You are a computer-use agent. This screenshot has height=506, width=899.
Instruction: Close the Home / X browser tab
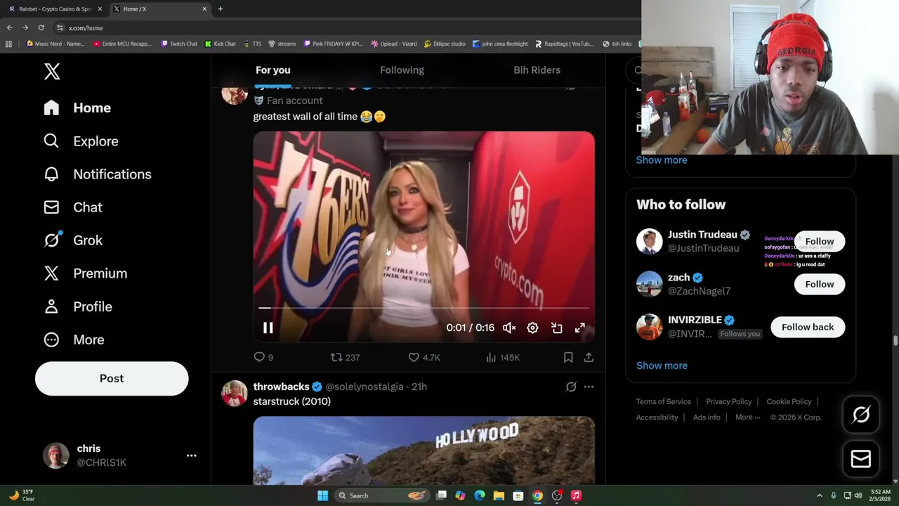click(204, 8)
